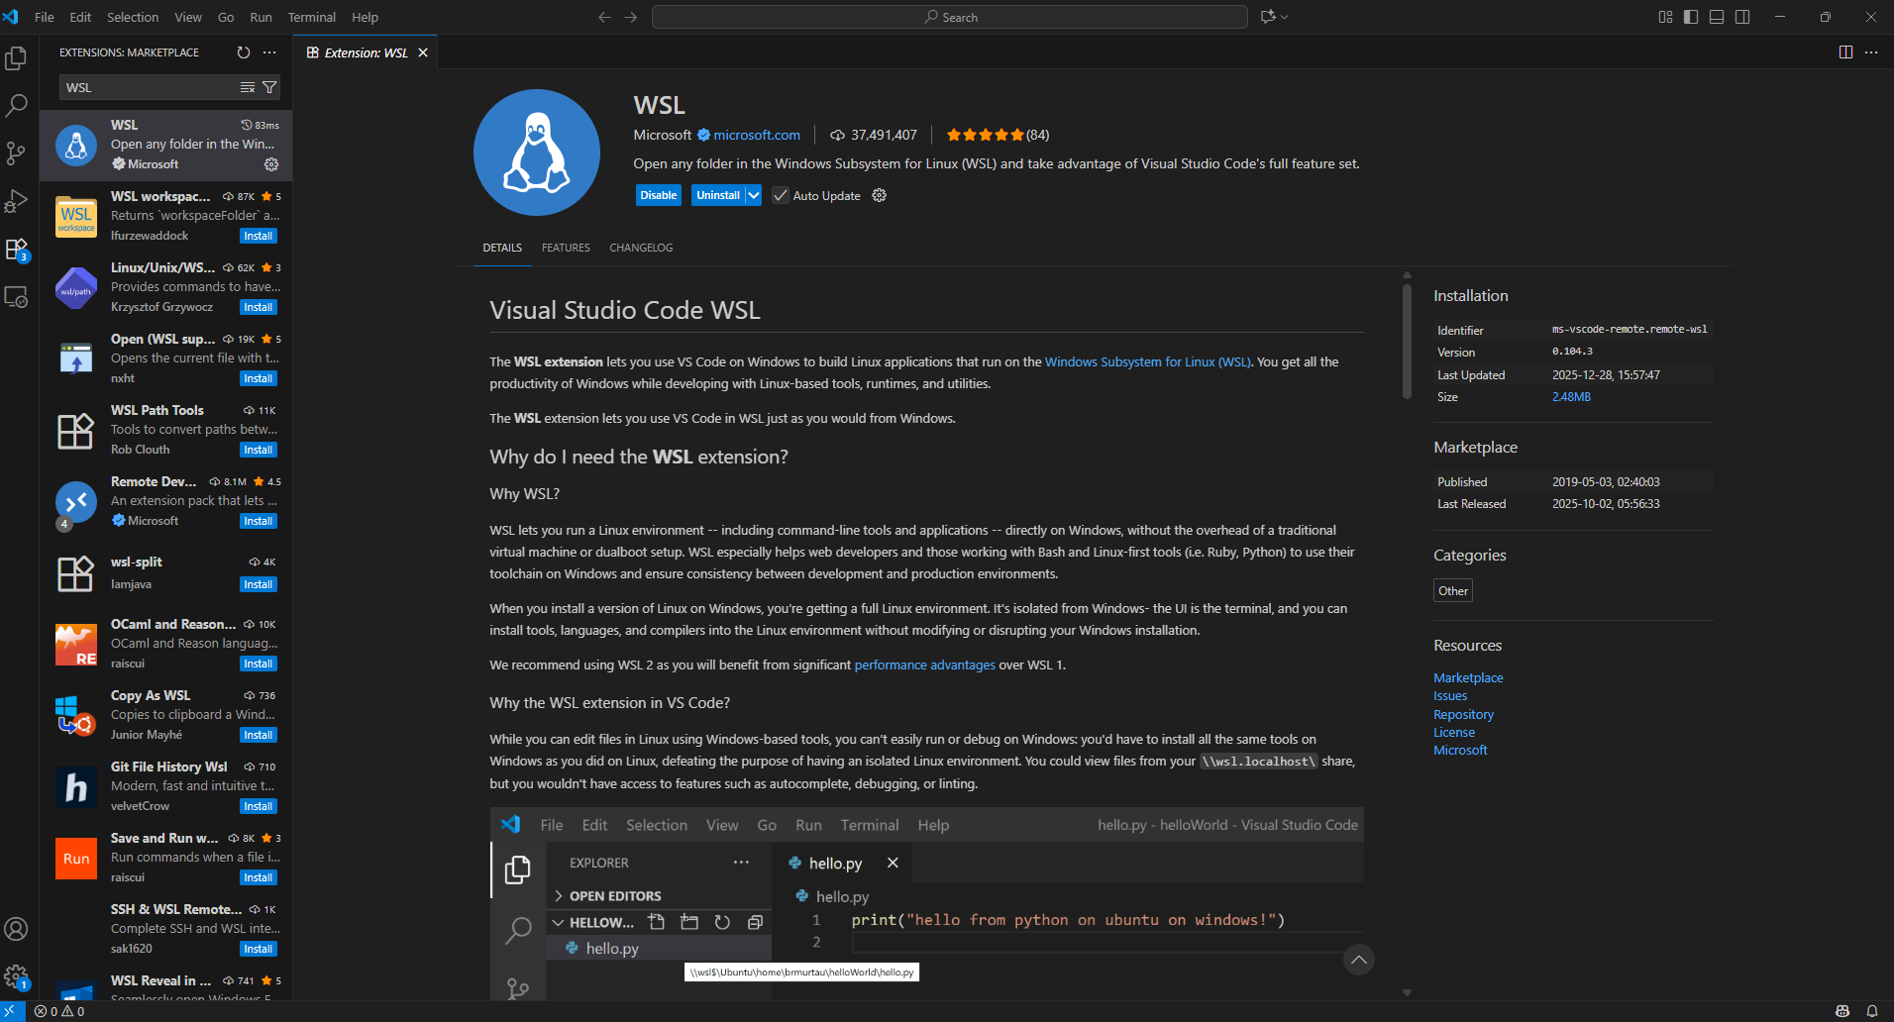Viewport: 1894px width, 1022px height.
Task: Open the remote window status bar button
Action: click(13, 1011)
